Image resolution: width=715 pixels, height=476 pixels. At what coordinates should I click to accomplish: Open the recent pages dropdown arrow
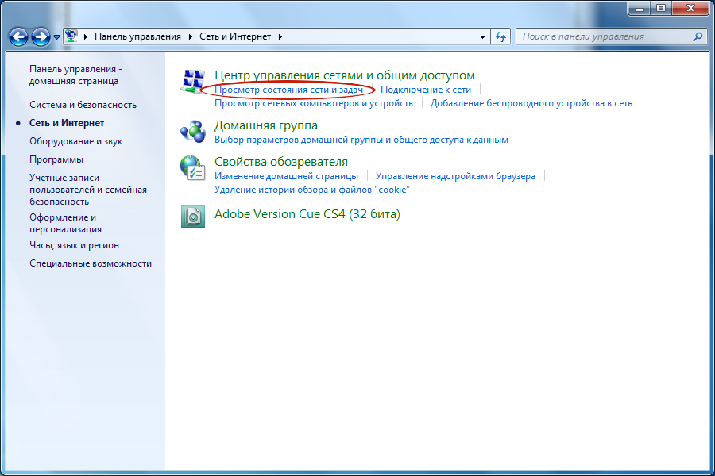click(56, 37)
